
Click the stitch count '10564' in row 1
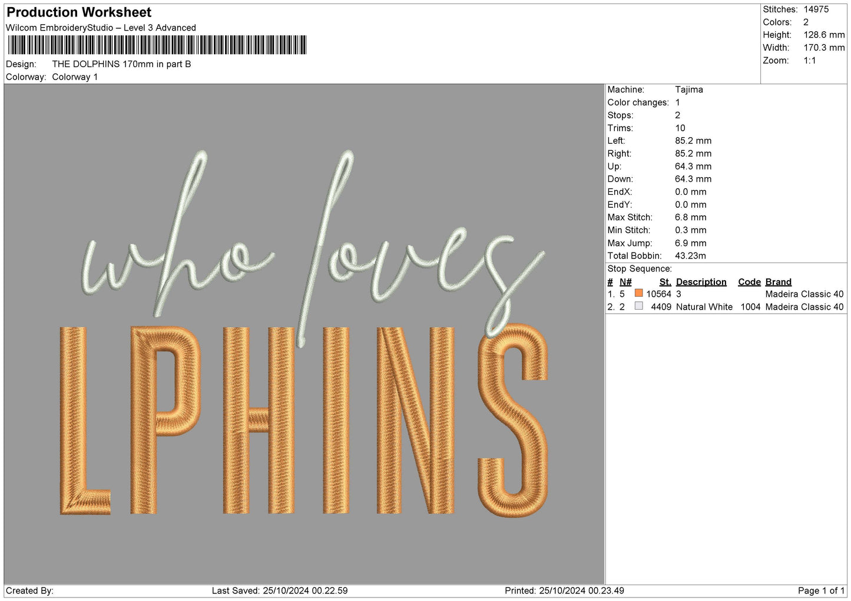coord(658,294)
